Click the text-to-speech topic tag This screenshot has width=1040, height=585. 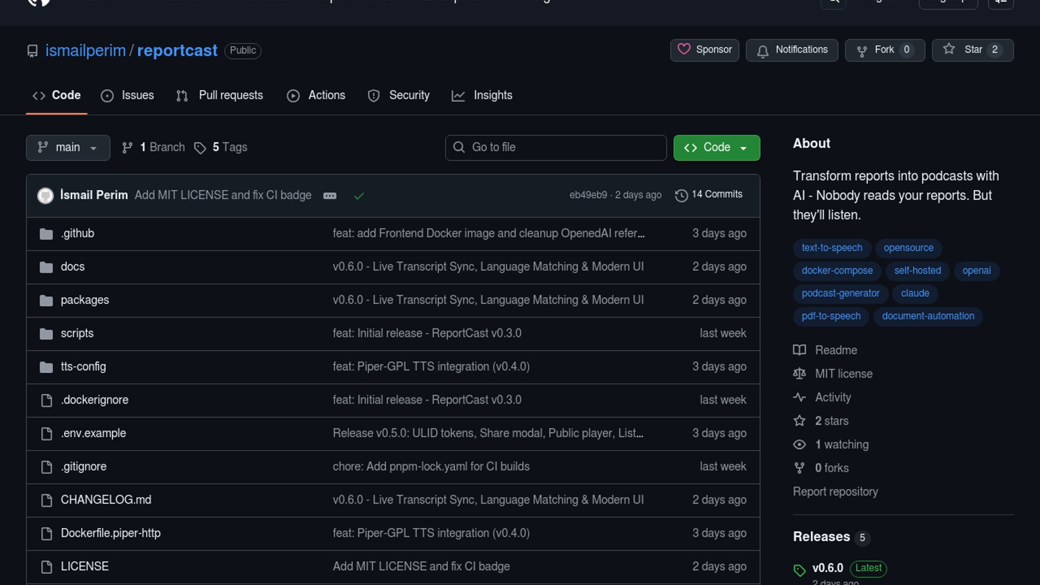click(x=831, y=248)
